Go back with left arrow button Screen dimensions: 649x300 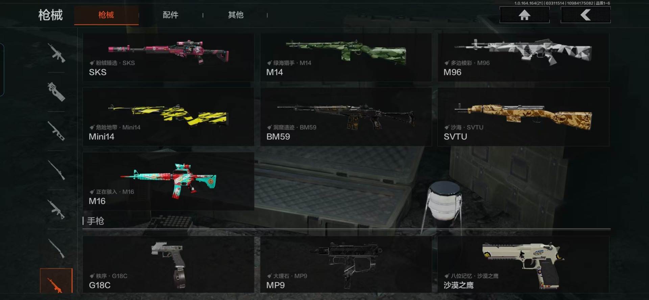click(585, 15)
